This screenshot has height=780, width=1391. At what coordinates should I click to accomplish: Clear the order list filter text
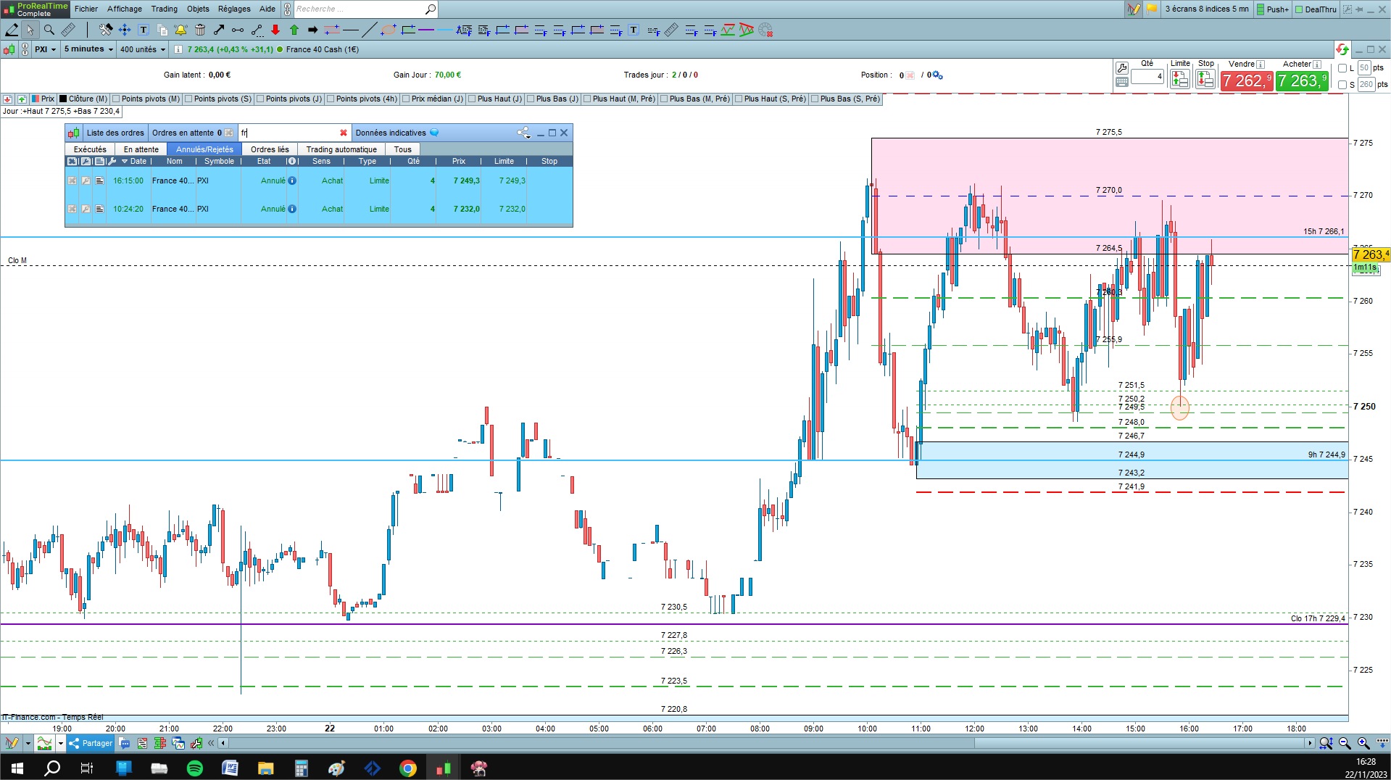(344, 133)
